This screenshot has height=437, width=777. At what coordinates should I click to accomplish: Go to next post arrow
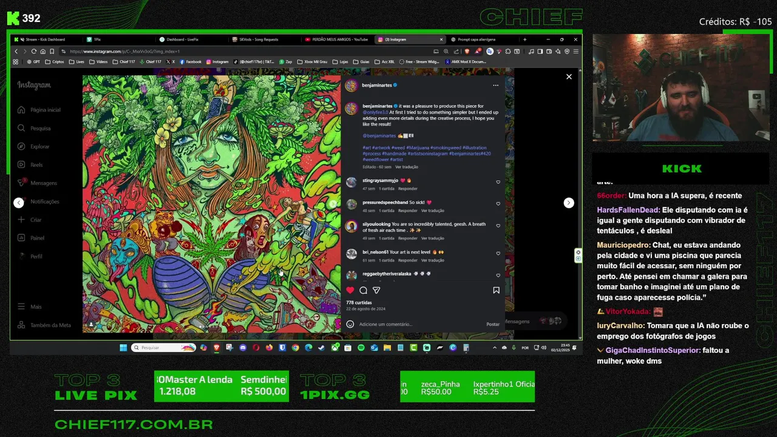pyautogui.click(x=569, y=203)
